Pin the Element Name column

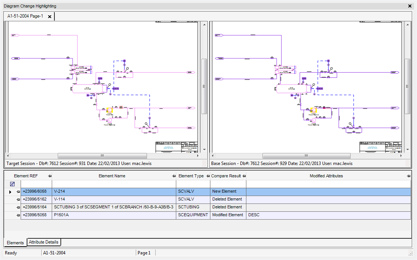[174, 176]
